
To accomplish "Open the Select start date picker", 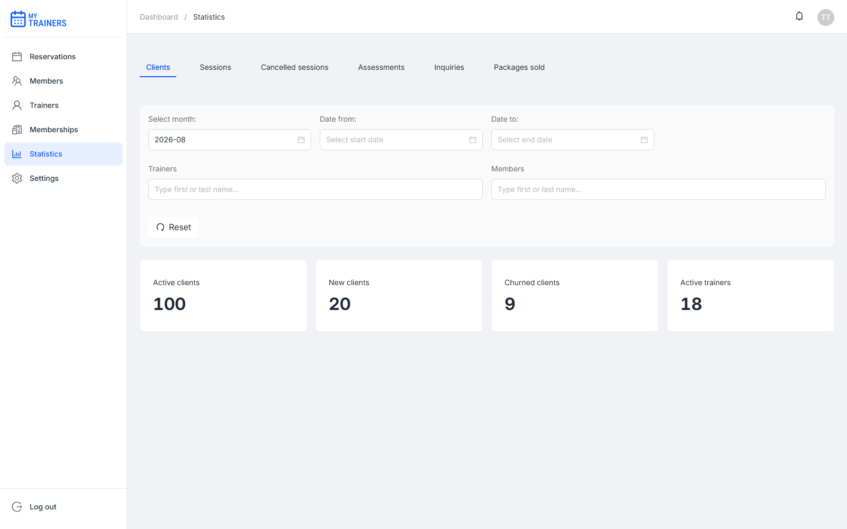I will (401, 140).
